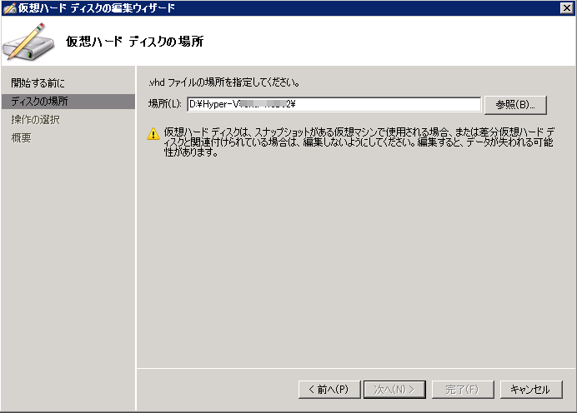This screenshot has width=577, height=413.
Task: Select the ディスクの場所 step
Action: point(68,102)
